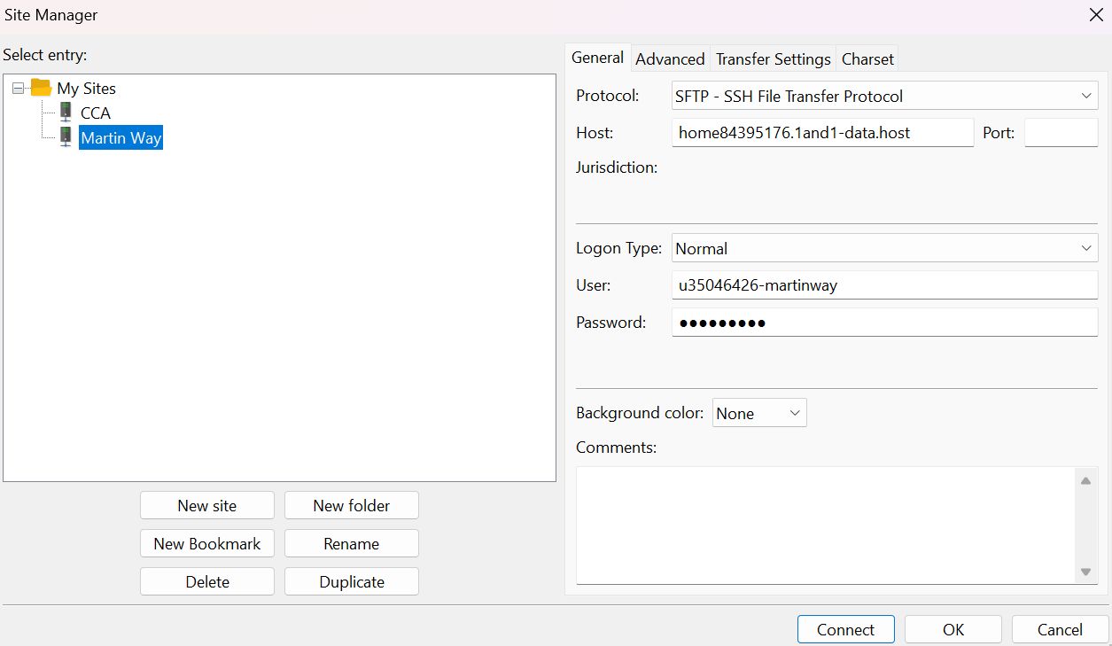Switch to the Advanced tab

[x=670, y=59]
